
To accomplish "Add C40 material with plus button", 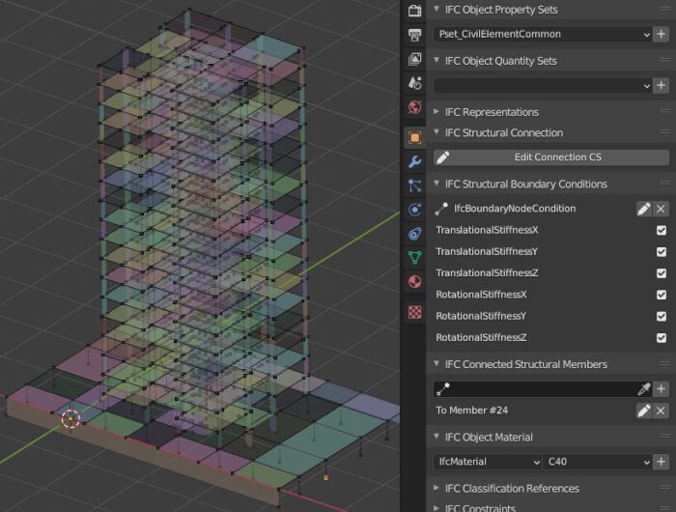I will pos(661,462).
